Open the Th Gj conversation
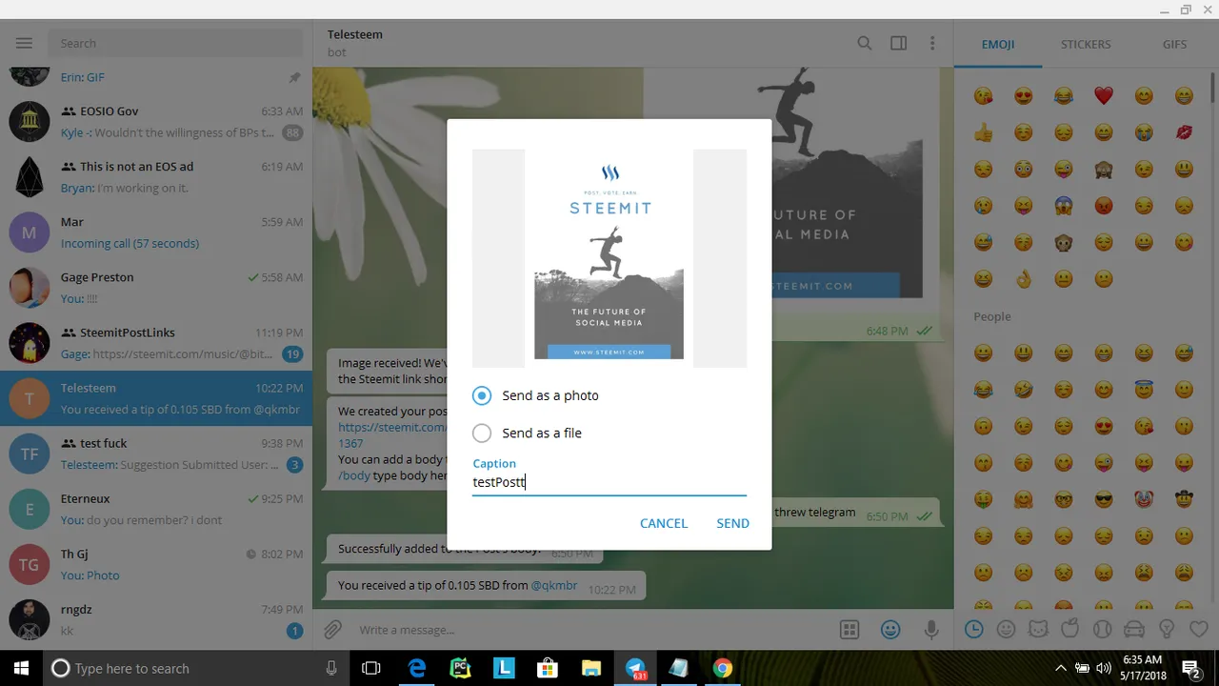This screenshot has width=1219, height=686. (156, 564)
